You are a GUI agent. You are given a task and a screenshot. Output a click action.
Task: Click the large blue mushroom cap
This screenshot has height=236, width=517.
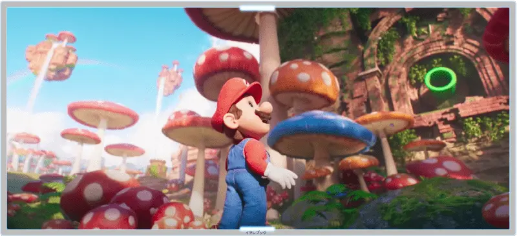321,130
